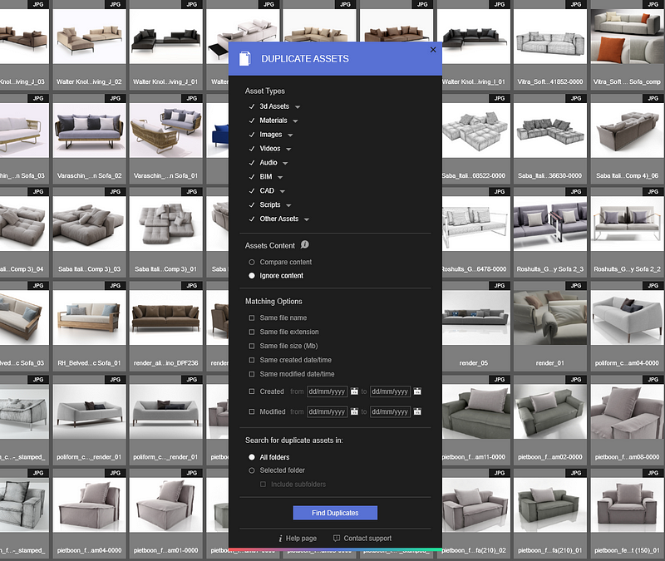Image resolution: width=665 pixels, height=561 pixels.
Task: Select the Roshults_G Sofa 2_3 thumbnail
Action: point(550,224)
